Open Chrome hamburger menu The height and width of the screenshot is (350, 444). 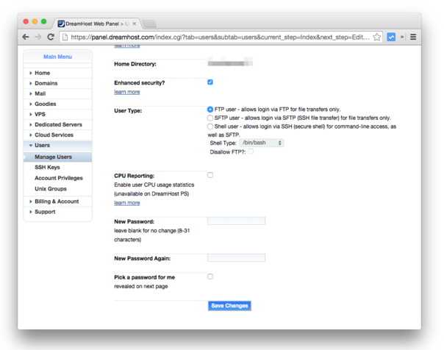413,36
